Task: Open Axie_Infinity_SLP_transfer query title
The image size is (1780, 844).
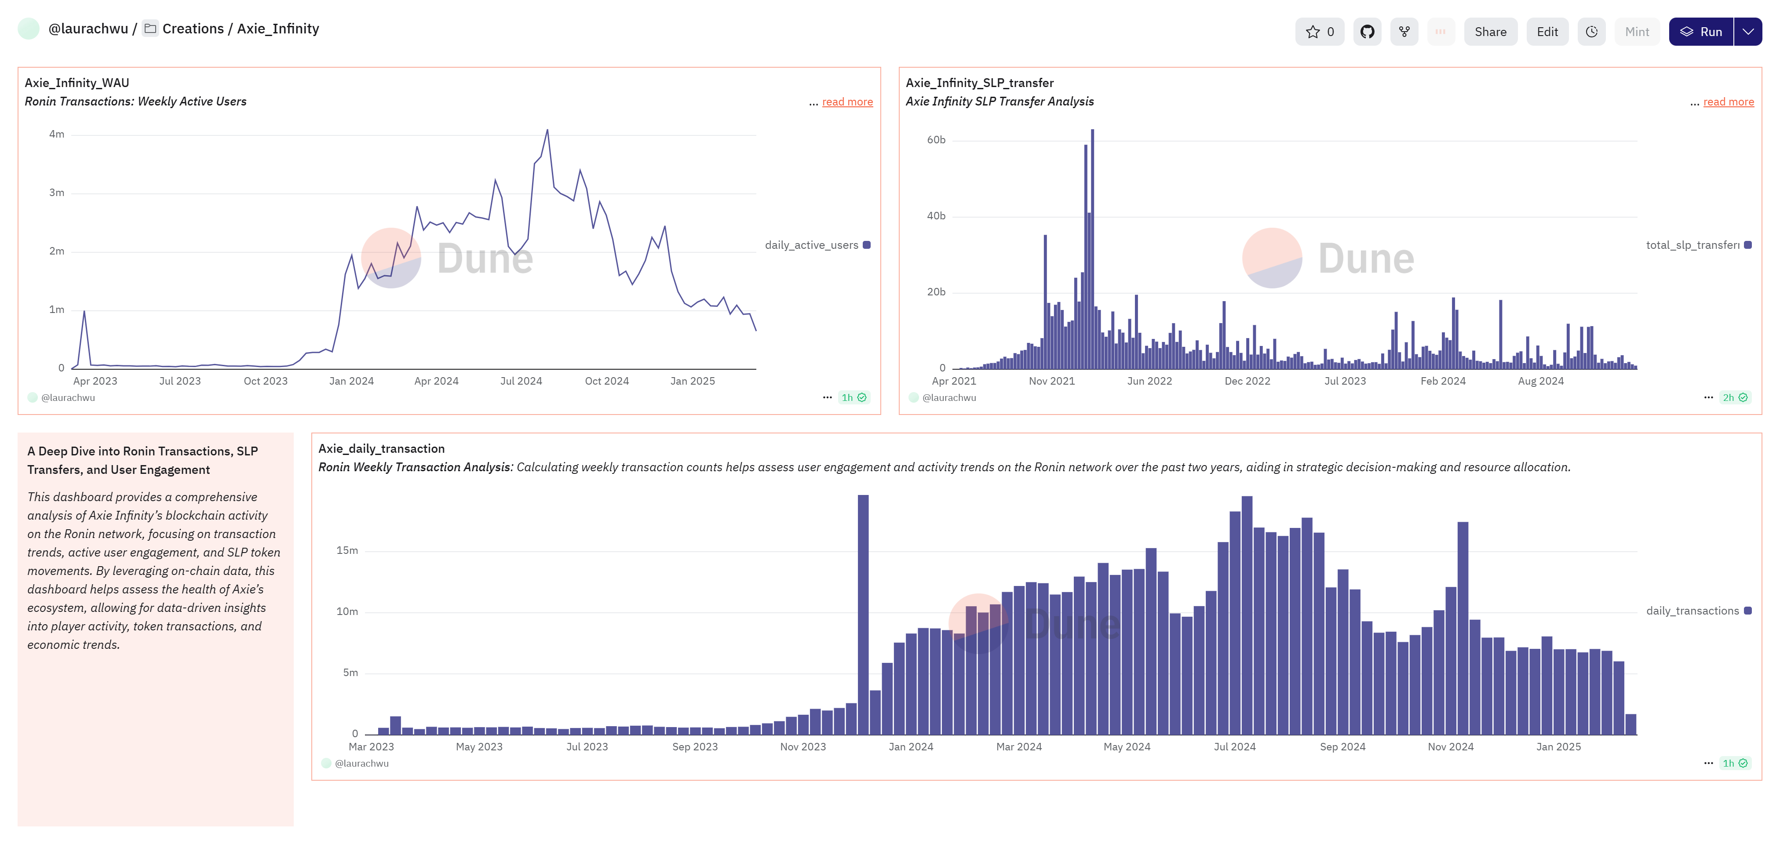Action: click(x=979, y=83)
